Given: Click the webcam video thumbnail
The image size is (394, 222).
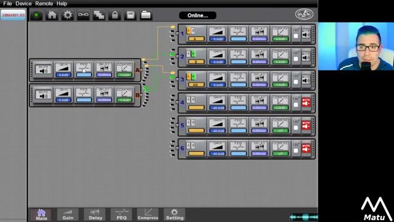Looking at the screenshot, I should (356, 46).
